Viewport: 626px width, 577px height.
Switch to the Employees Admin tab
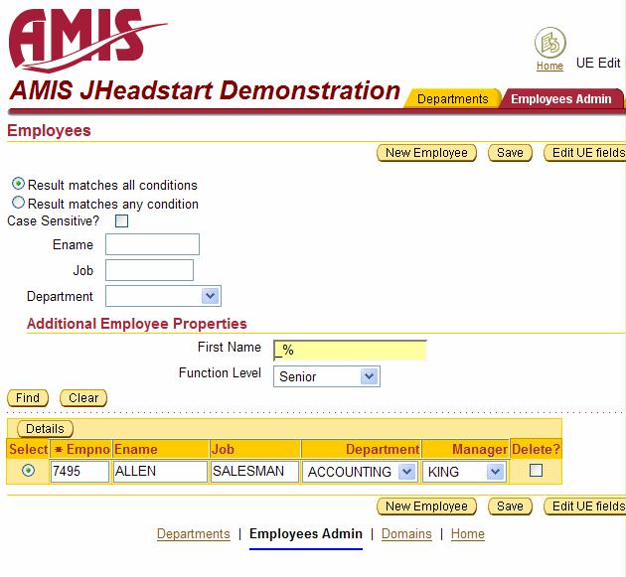tap(560, 99)
